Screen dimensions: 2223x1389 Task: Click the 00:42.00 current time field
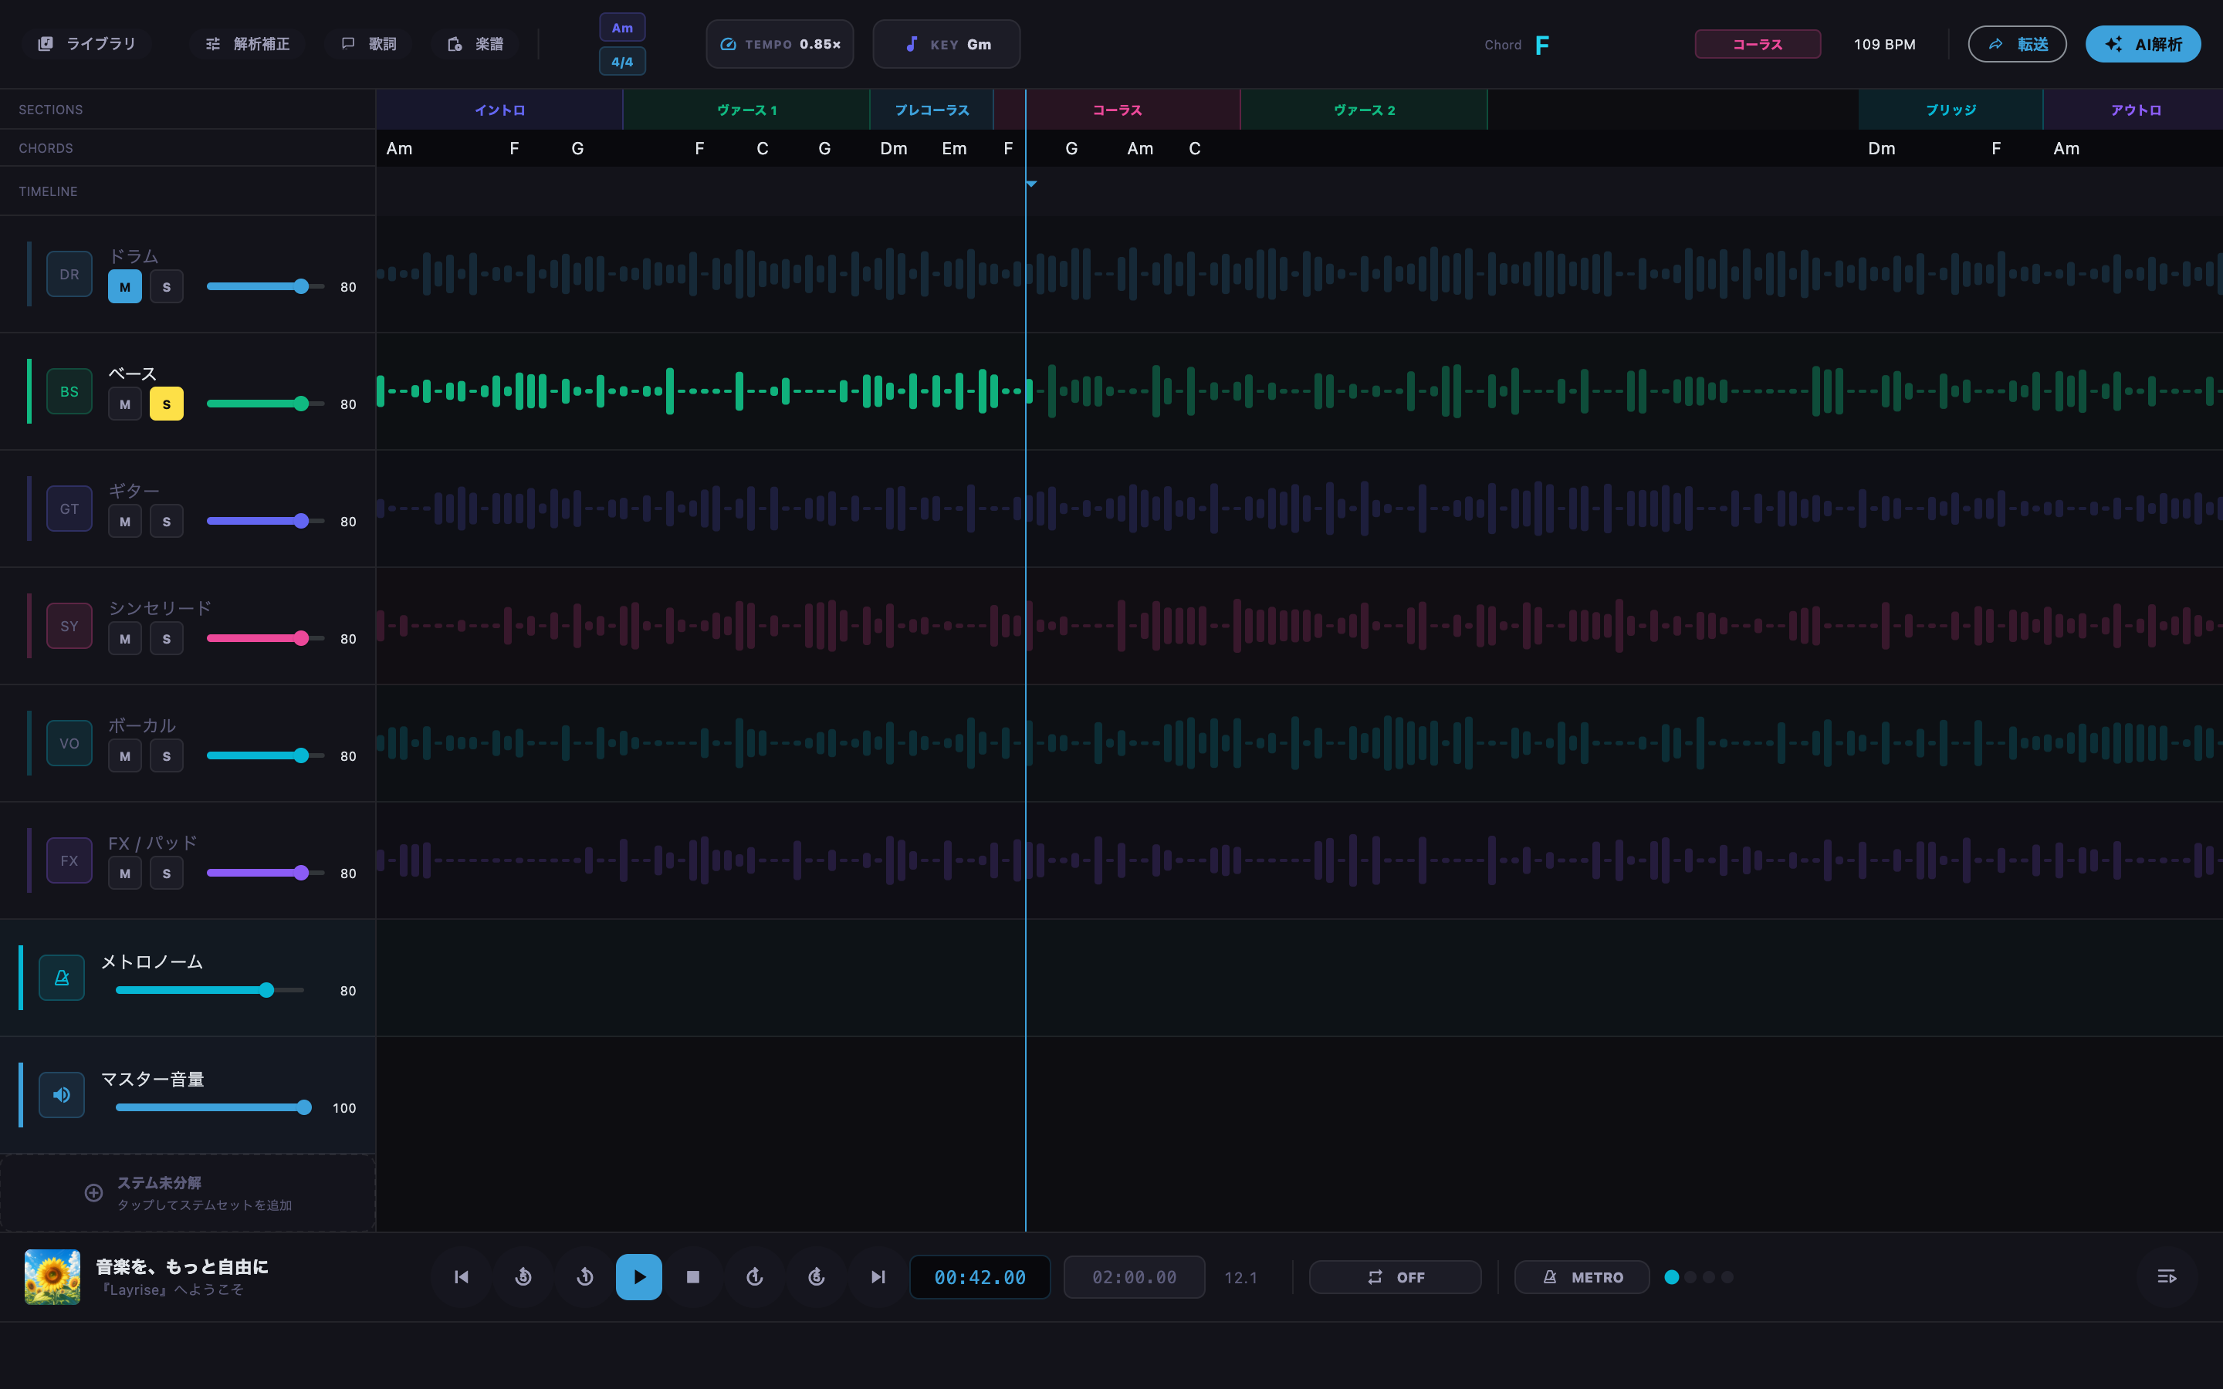click(x=980, y=1277)
